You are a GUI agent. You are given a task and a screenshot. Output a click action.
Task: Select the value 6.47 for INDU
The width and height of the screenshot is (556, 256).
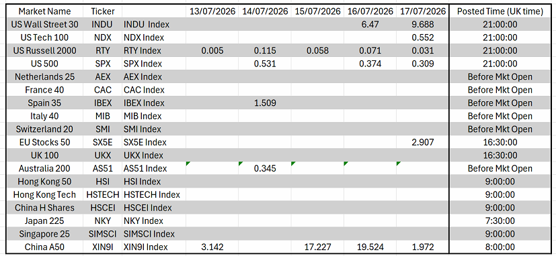pos(370,24)
